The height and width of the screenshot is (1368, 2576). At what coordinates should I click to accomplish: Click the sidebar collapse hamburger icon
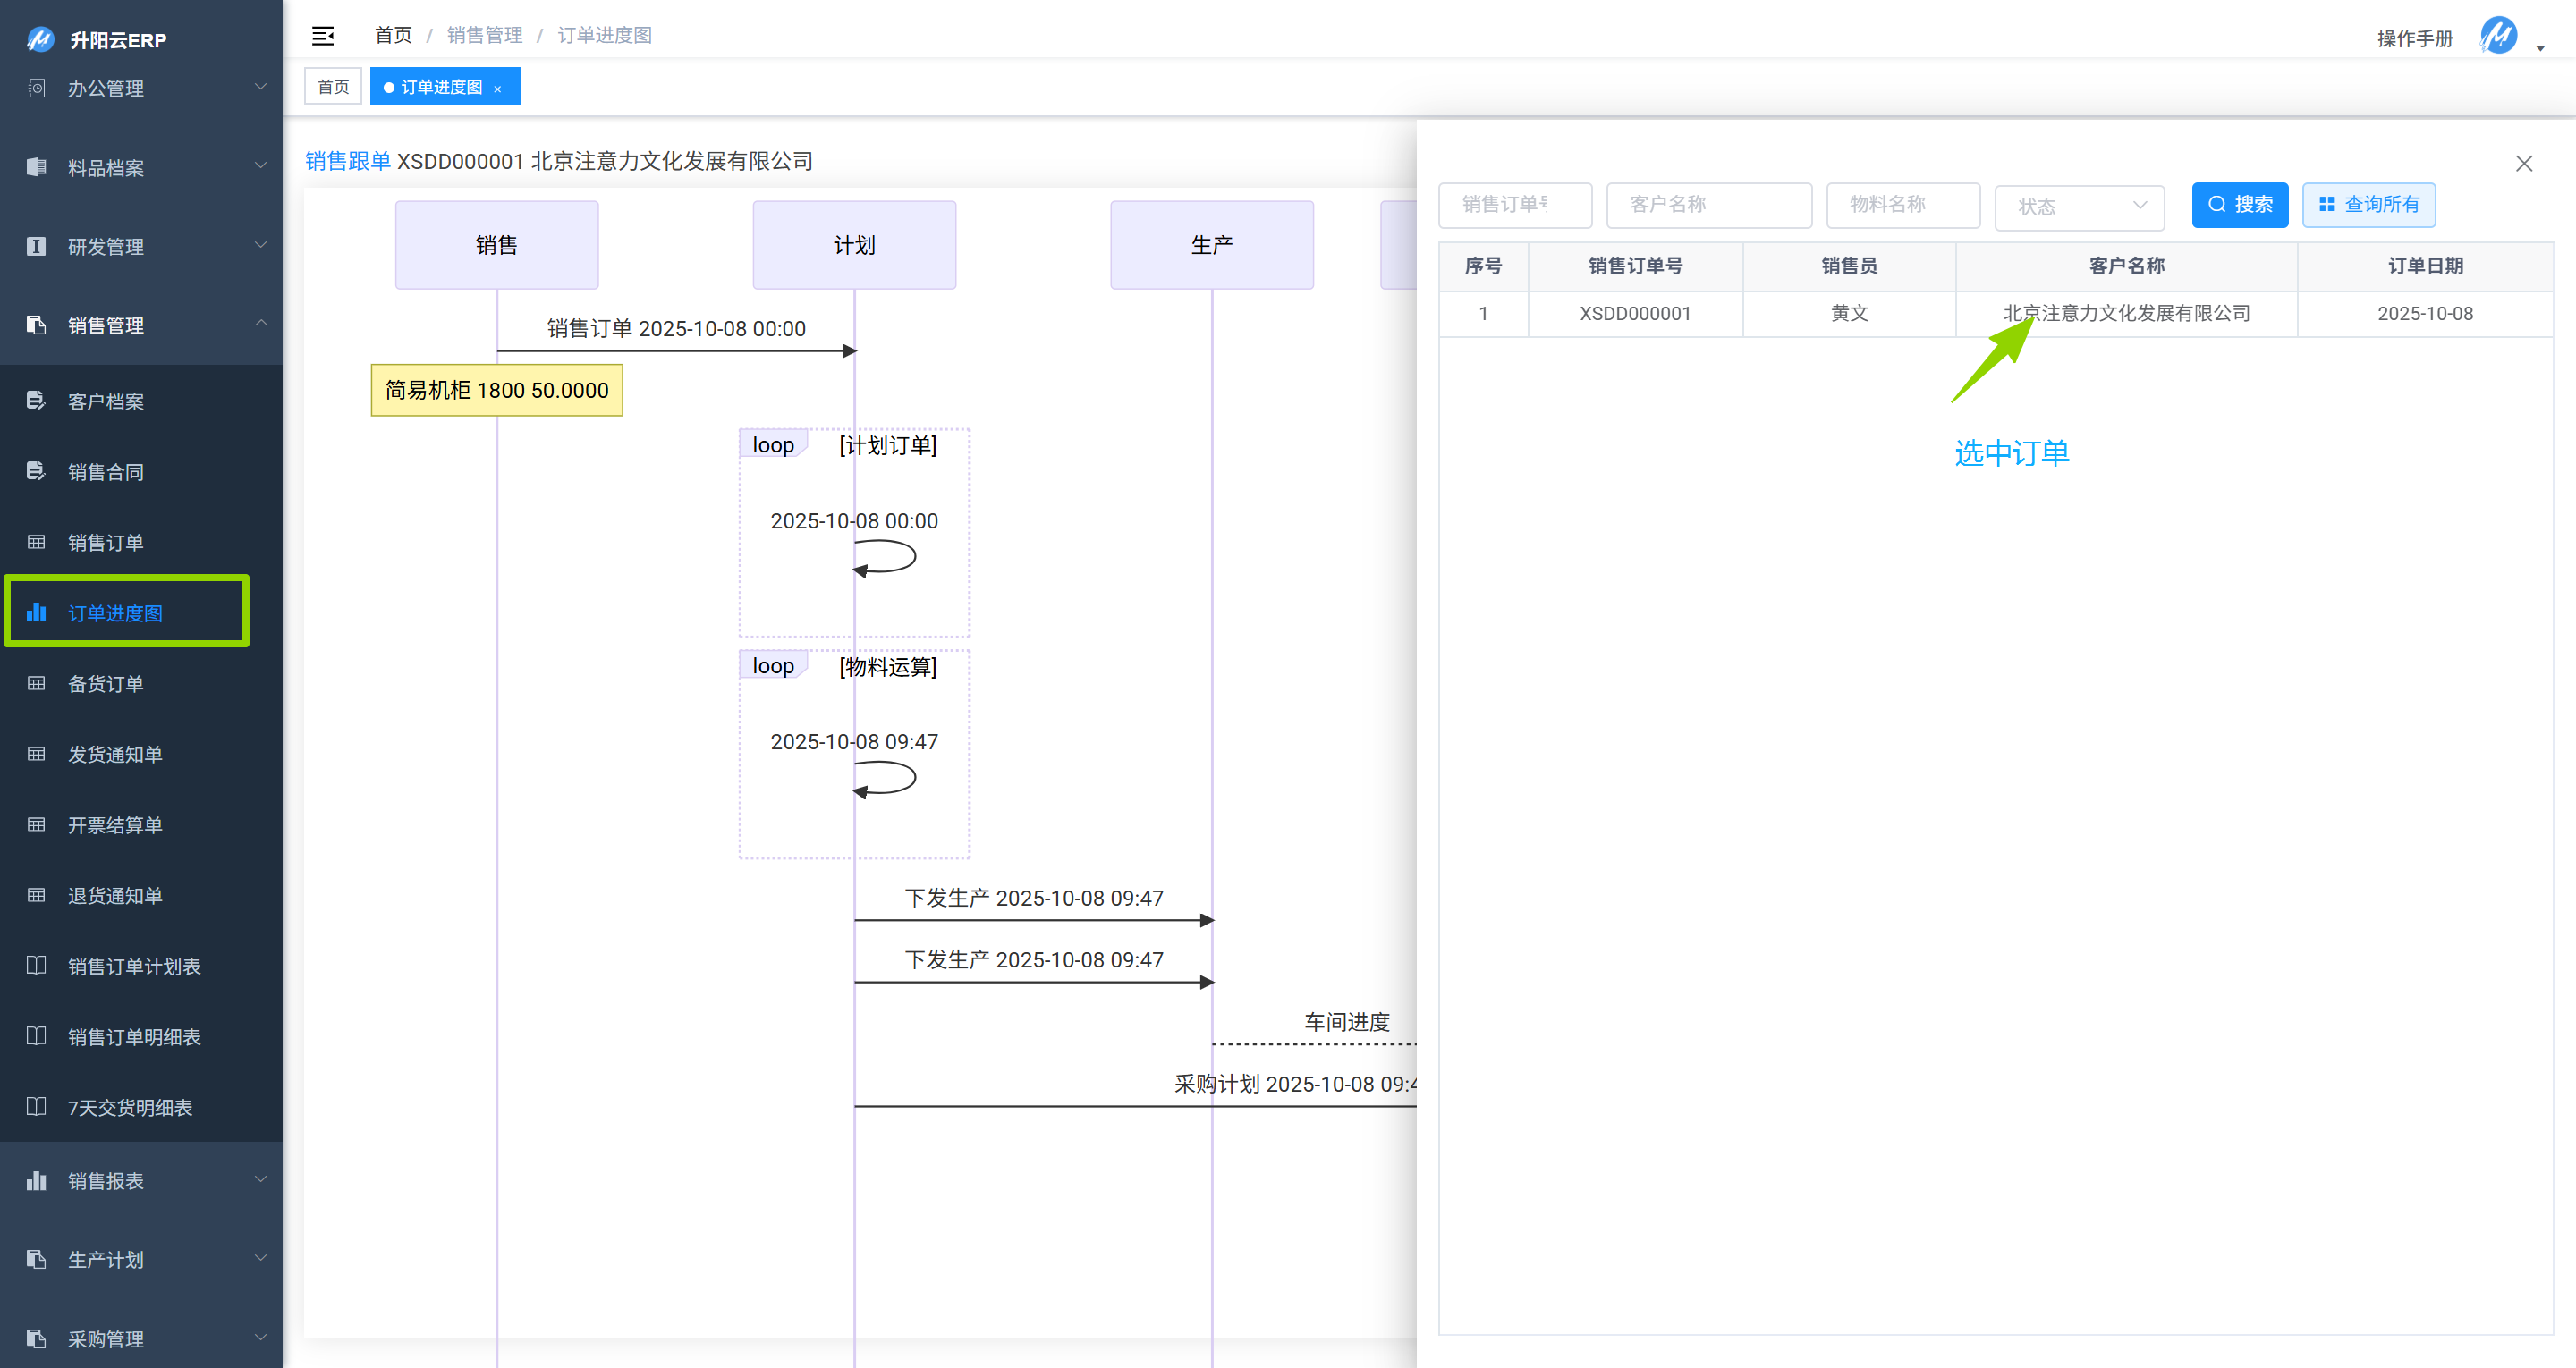pyautogui.click(x=322, y=36)
